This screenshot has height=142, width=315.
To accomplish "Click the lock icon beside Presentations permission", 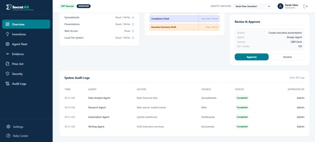I will click(x=133, y=24).
